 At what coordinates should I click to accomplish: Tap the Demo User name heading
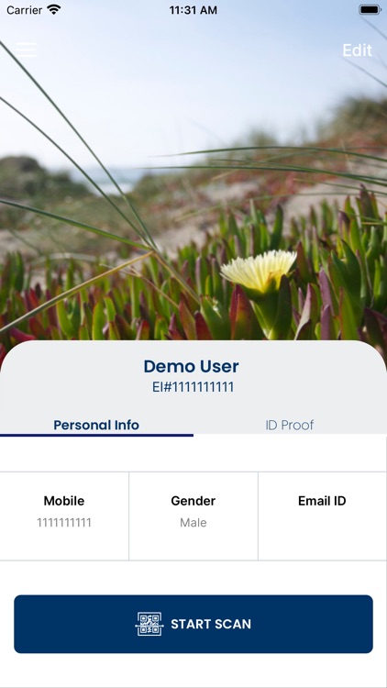click(192, 366)
